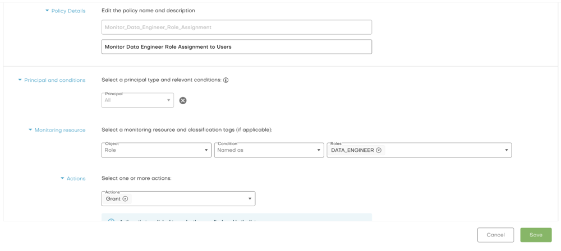Remove the Principal condition with X icon

183,101
